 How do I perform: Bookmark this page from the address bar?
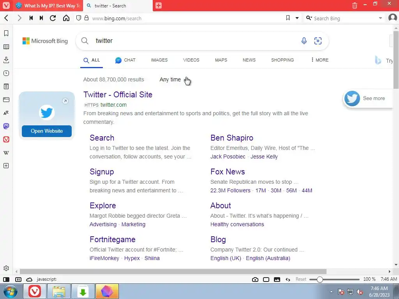[x=288, y=18]
